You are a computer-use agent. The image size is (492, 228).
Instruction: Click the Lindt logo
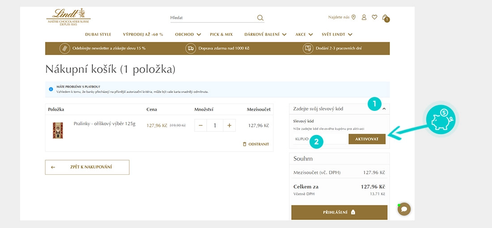[68, 17]
